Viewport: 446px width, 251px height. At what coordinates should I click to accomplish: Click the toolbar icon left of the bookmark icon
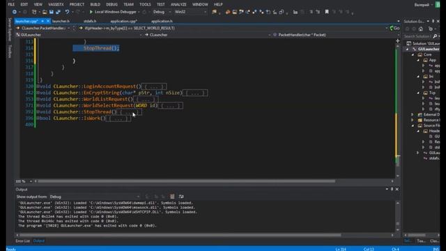point(318,12)
